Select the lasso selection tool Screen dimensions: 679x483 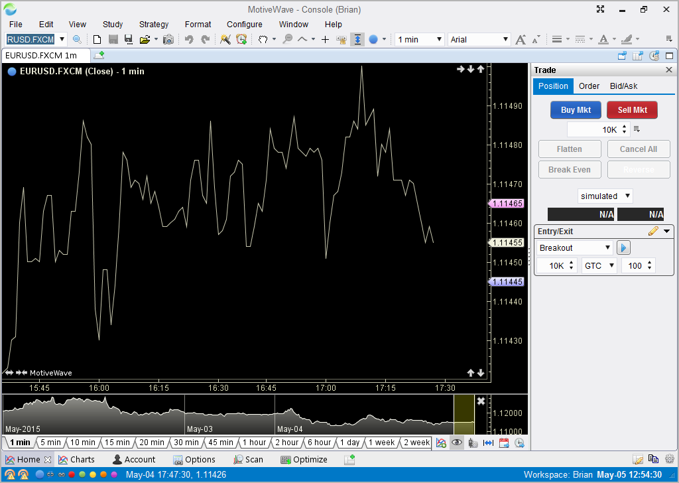pyautogui.click(x=263, y=39)
